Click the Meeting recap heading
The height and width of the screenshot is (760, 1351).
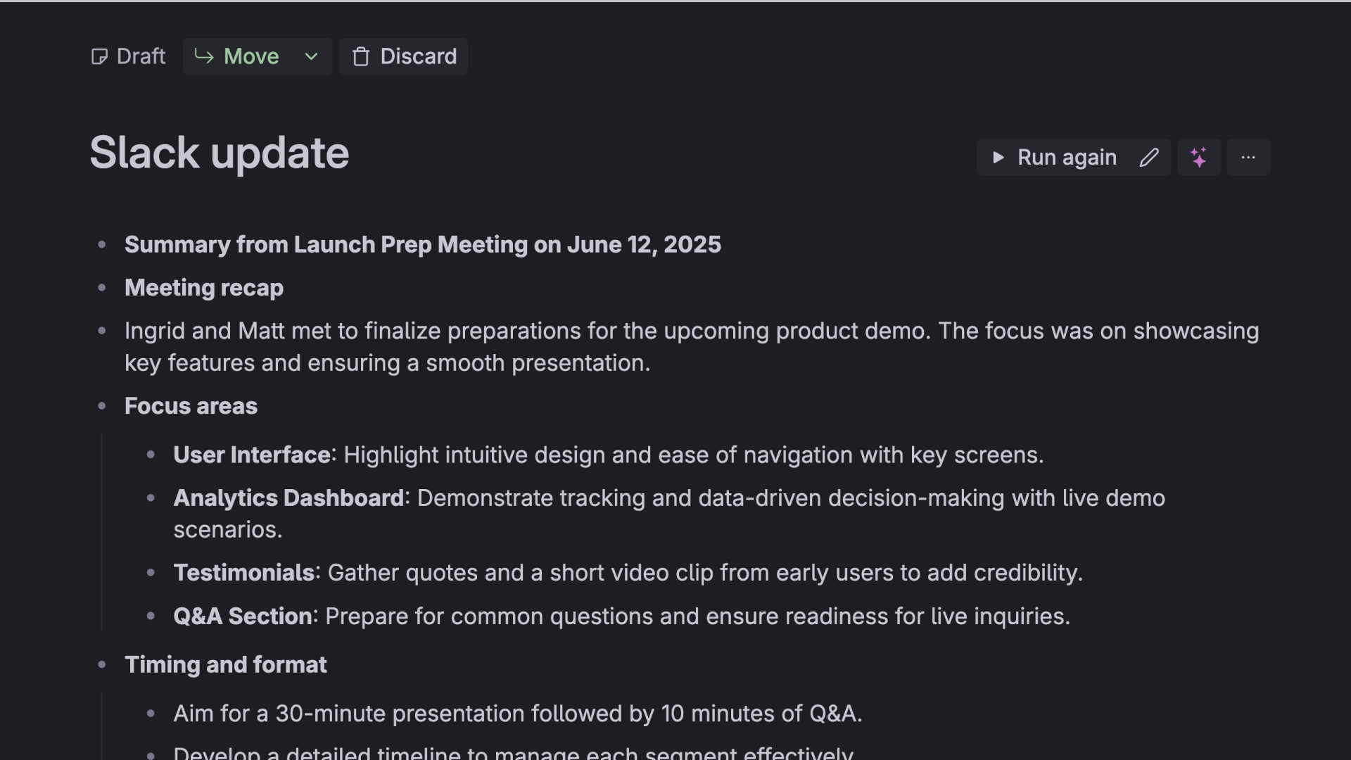click(204, 288)
